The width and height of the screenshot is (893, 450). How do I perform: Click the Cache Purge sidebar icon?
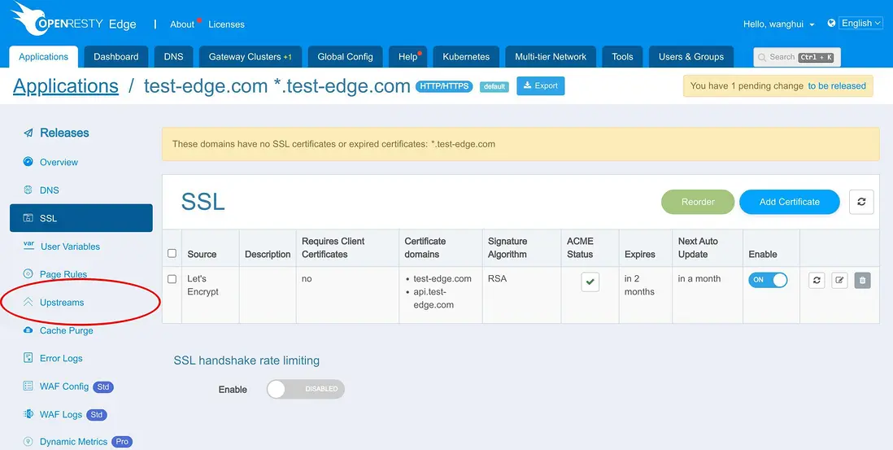(28, 330)
